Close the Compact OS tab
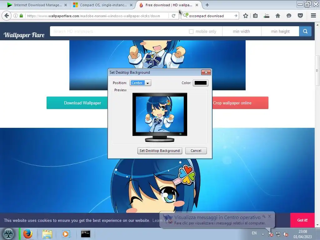Screen dimensions: 320x240 (131, 5)
